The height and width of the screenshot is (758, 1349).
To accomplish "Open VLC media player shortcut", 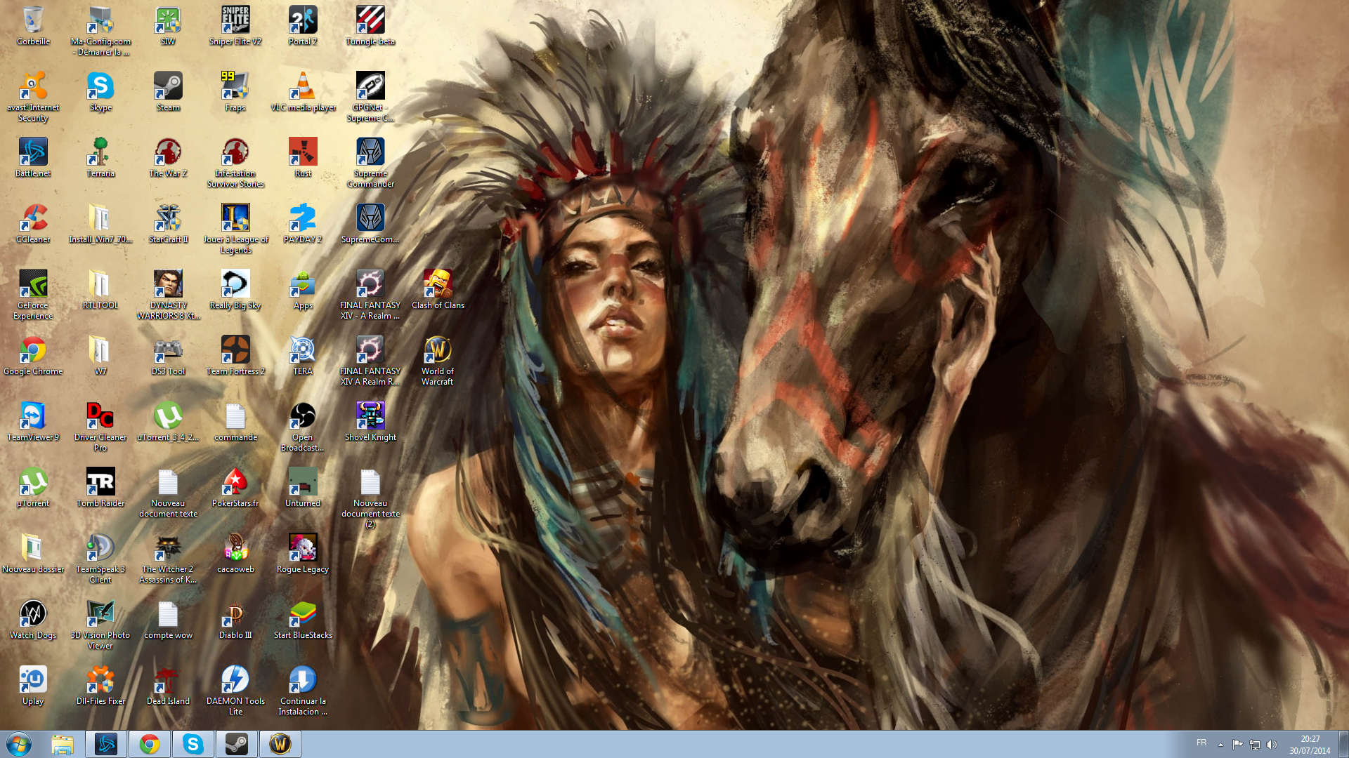I will (303, 92).
